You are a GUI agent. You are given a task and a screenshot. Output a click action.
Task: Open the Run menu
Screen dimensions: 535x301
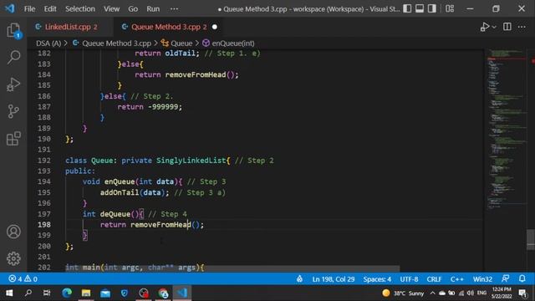153,9
